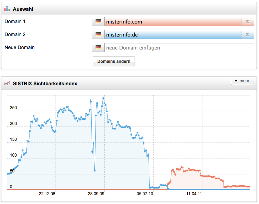Open the country flag selector for Neue Domain
The width and height of the screenshot is (259, 204).
pyautogui.click(x=98, y=47)
